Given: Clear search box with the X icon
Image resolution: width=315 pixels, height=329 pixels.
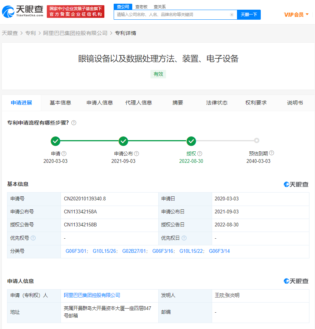Looking at the screenshot, I should click(232, 15).
